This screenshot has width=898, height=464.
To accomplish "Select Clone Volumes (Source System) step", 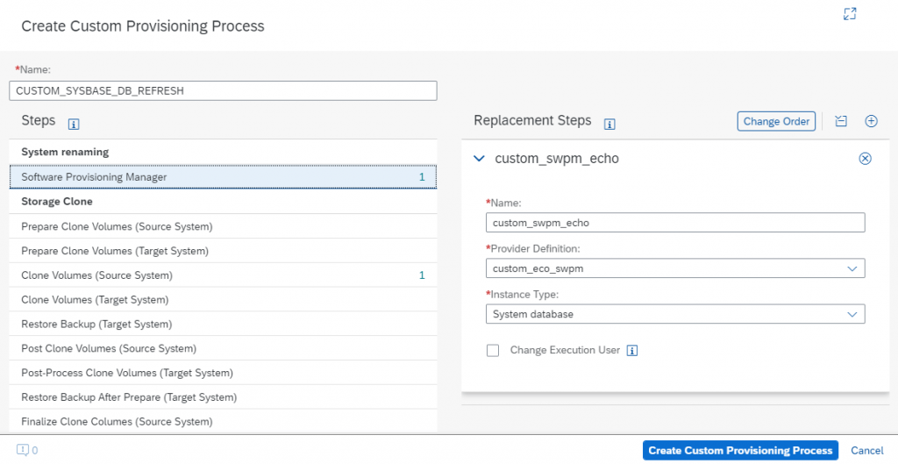I will coord(223,275).
